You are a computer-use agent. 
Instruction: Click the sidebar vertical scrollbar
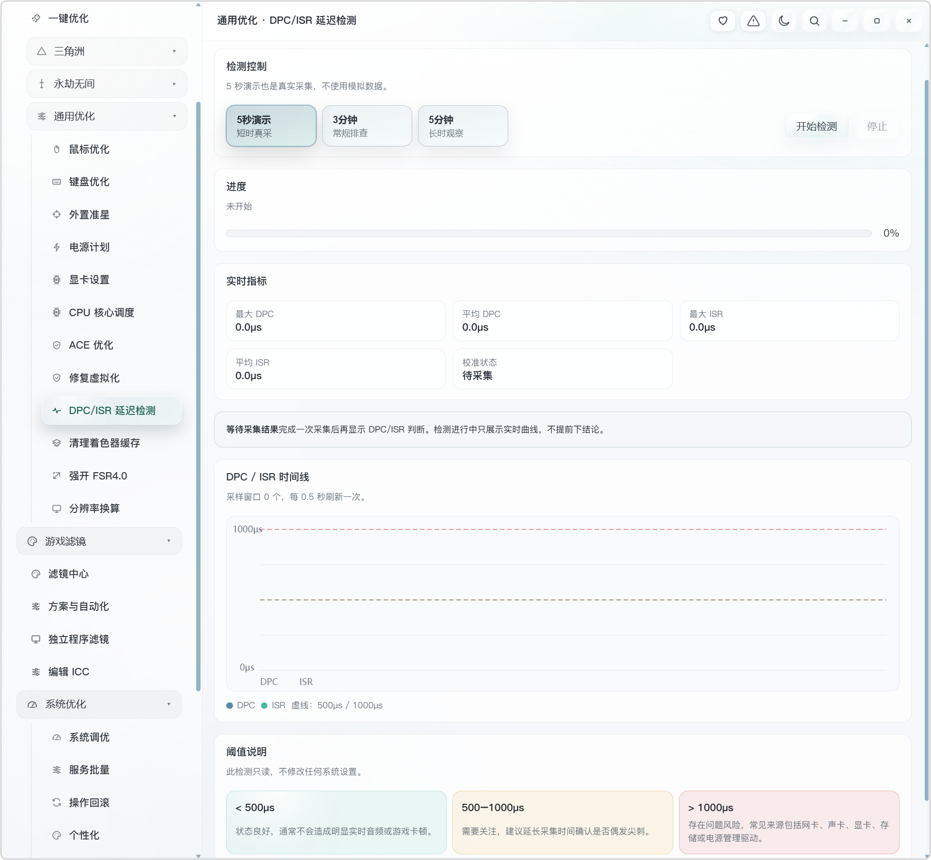198,397
